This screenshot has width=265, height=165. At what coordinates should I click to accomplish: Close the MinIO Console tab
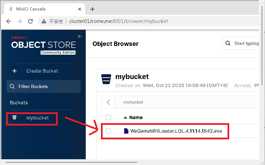click(80, 9)
